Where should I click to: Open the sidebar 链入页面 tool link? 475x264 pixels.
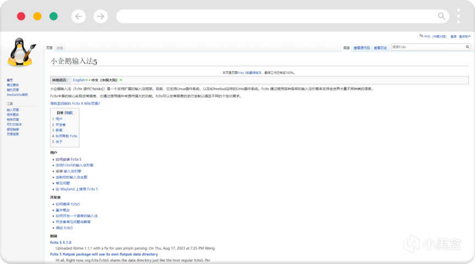13,109
